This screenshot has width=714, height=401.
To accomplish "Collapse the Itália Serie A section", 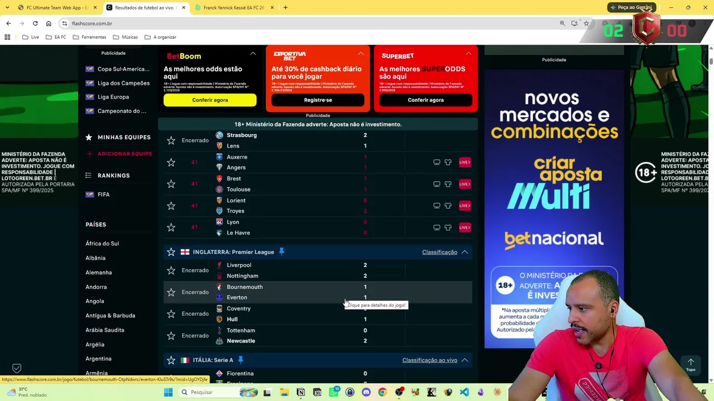I will point(465,360).
